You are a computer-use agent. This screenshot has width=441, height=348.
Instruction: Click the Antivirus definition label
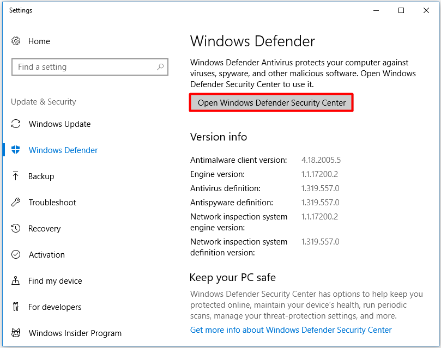(225, 188)
